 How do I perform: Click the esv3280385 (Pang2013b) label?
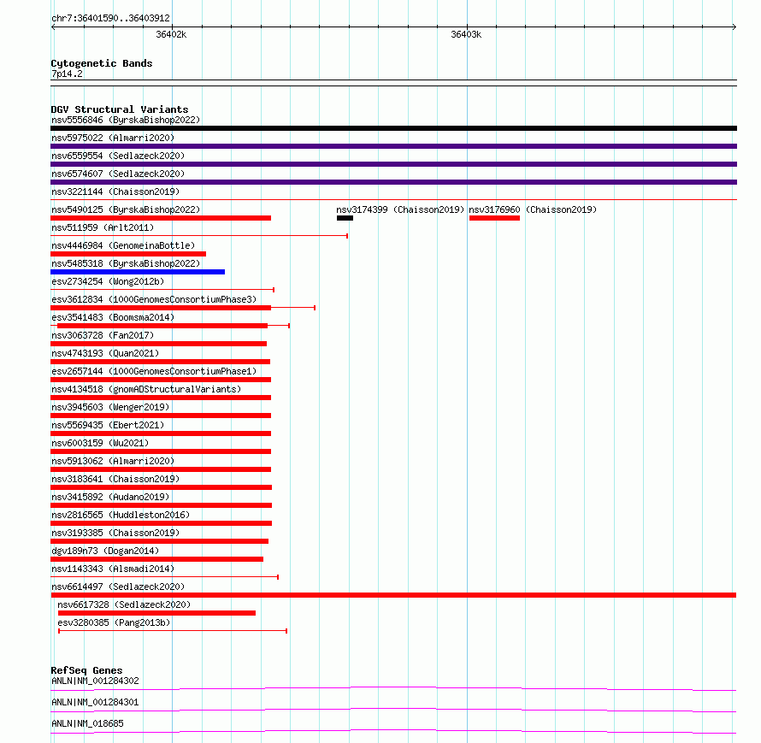(114, 622)
